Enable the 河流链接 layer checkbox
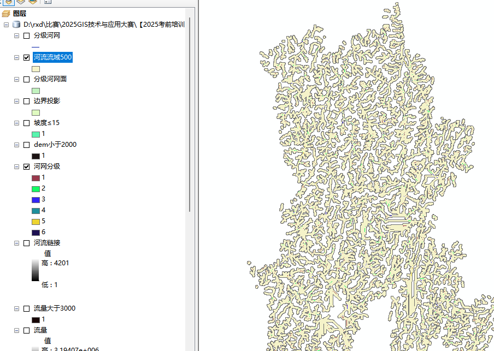Viewport: 494px width, 351px height. 26,243
